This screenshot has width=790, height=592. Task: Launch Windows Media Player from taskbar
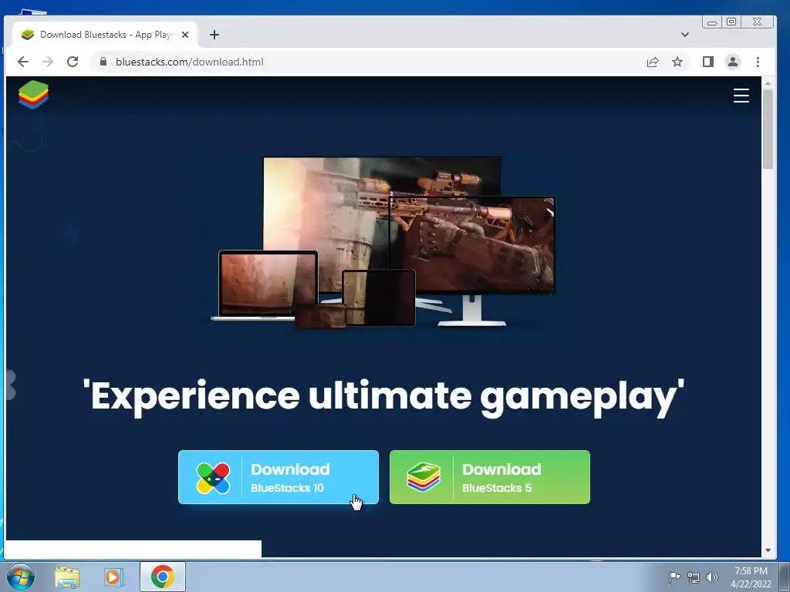pyautogui.click(x=114, y=577)
